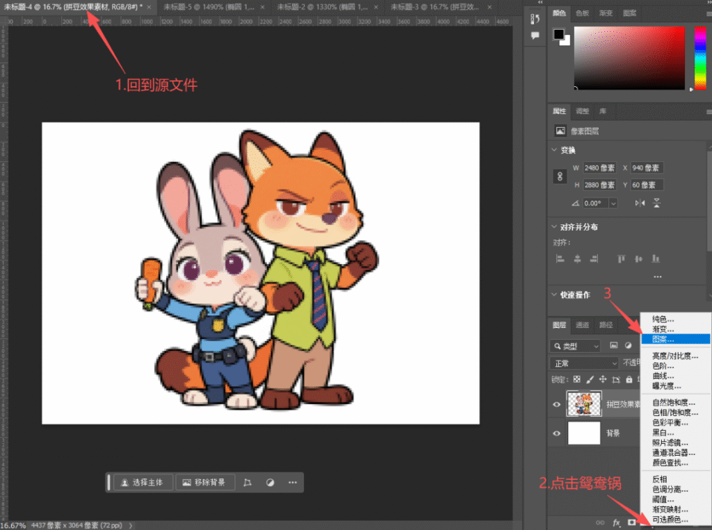The height and width of the screenshot is (530, 712).
Task: Open rotation angle dropdown arrow
Action: 613,204
